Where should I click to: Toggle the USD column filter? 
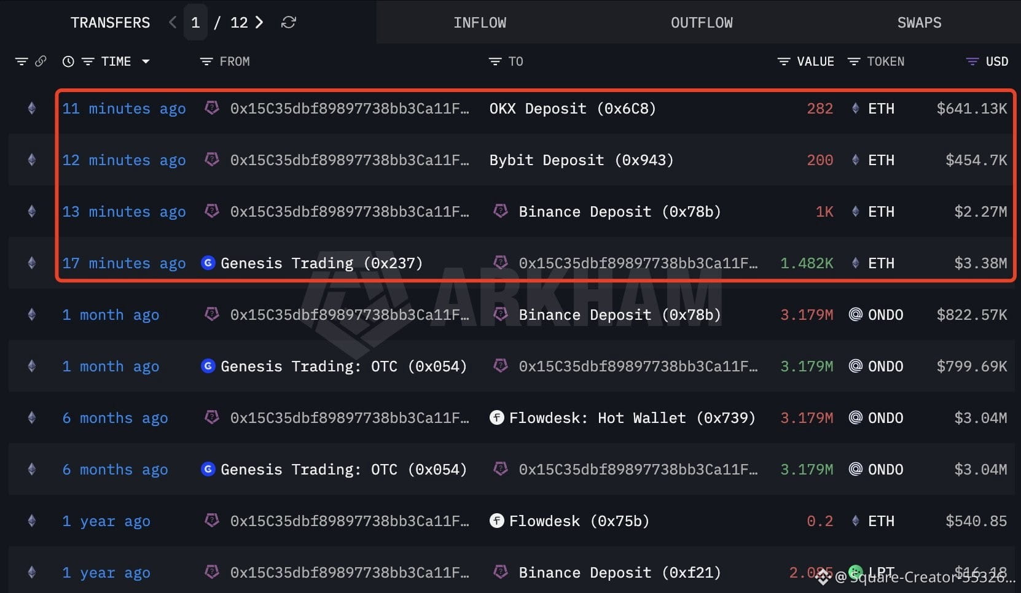pos(972,61)
